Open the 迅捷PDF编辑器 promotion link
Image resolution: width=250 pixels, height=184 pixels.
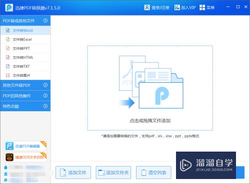[x=25, y=146]
